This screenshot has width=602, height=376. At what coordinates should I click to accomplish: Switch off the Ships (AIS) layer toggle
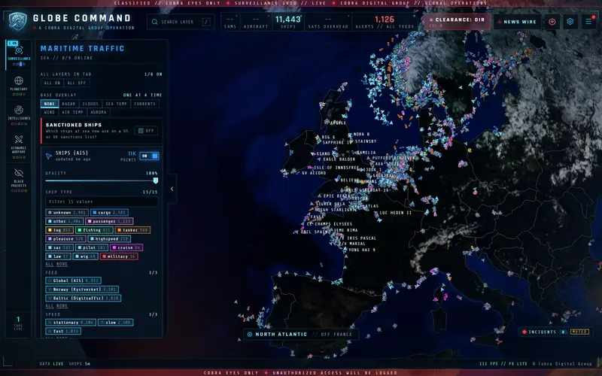coord(149,156)
